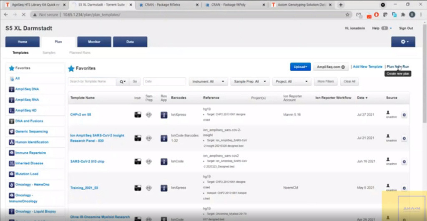The image size is (427, 221).
Task: Open gear menu for CHPv2 on S5 row
Action: (404, 115)
